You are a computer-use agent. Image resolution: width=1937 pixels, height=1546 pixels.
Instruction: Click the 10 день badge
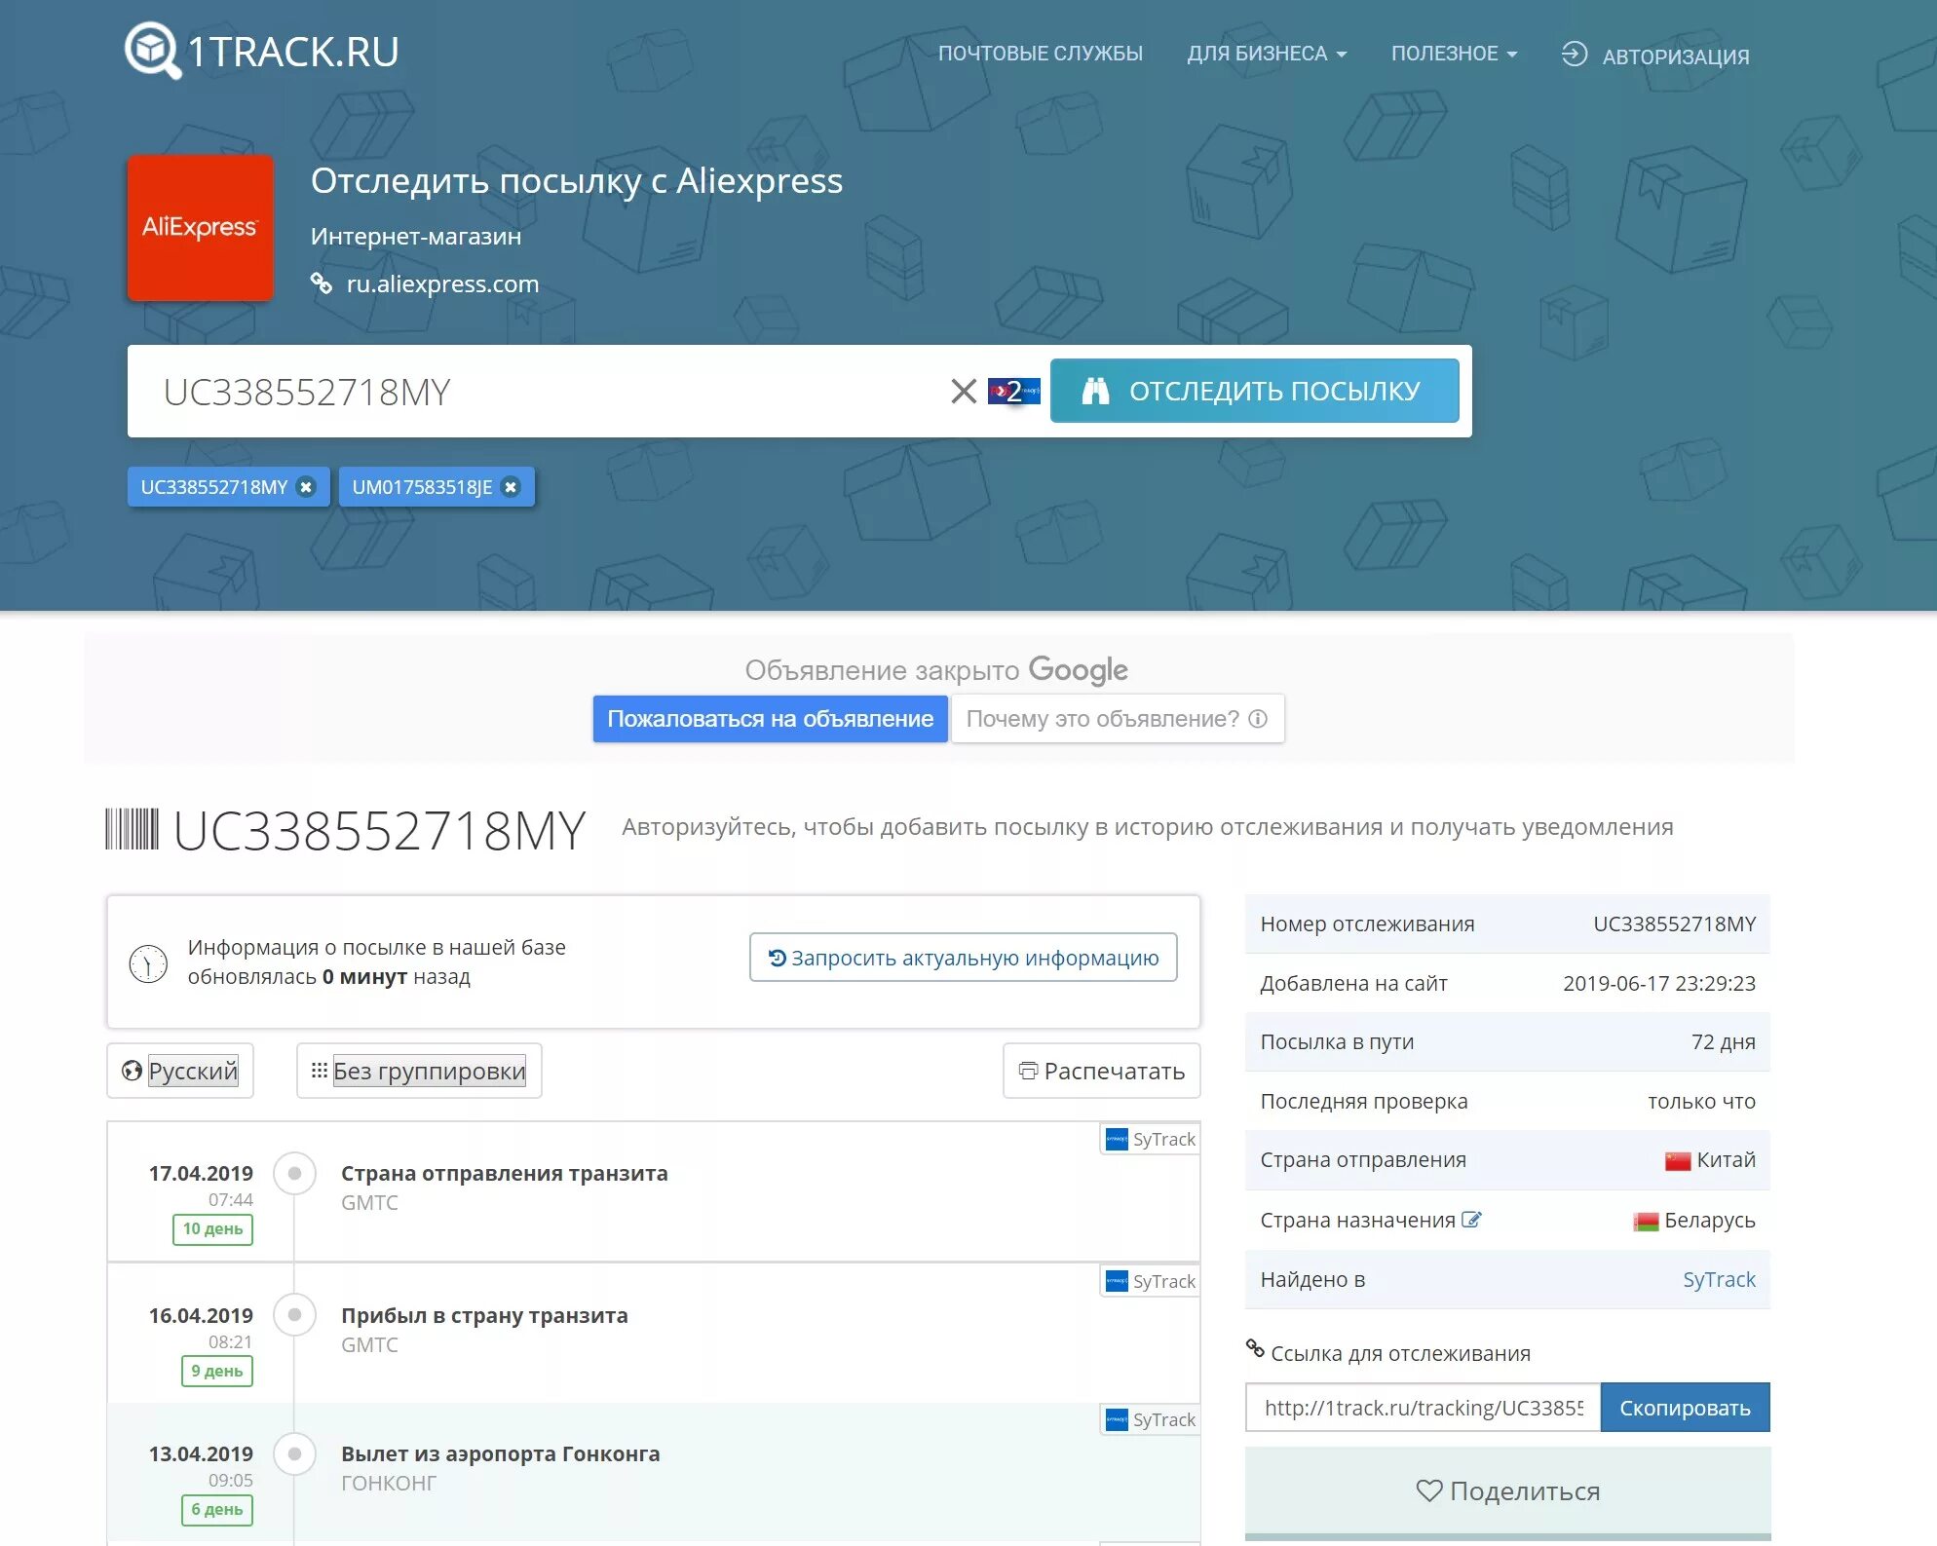click(x=212, y=1229)
